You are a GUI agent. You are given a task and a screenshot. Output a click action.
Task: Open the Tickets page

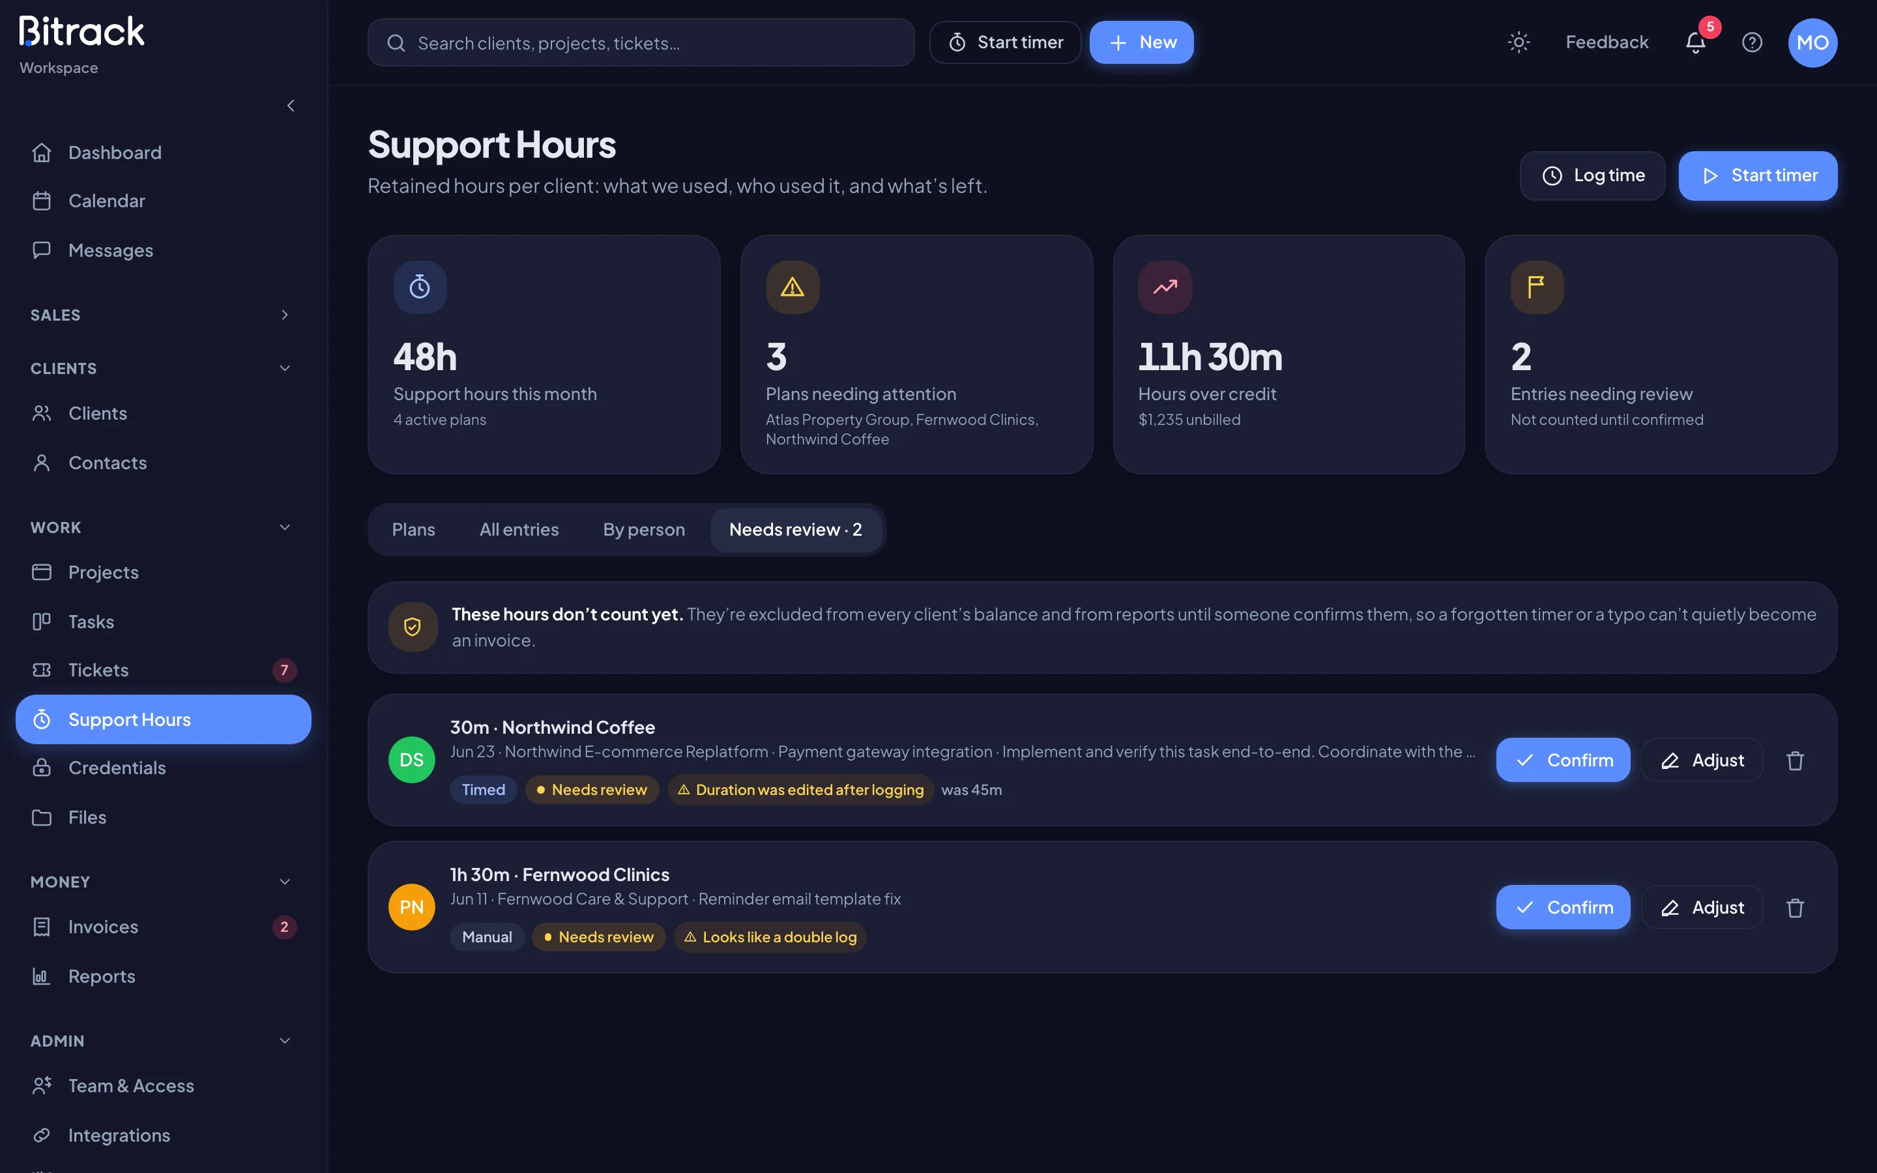tap(163, 671)
